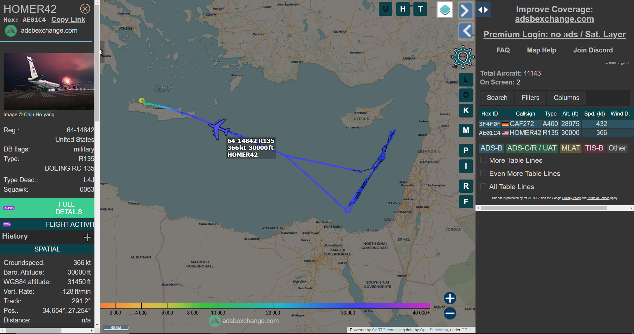Close the HOMER42 aircraft info panel
Image resolution: width=634 pixels, height=334 pixels.
pos(85,9)
